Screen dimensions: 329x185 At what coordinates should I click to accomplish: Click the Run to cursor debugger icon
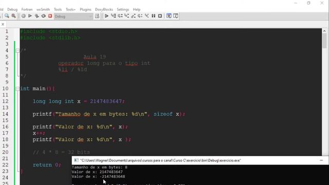(114, 16)
